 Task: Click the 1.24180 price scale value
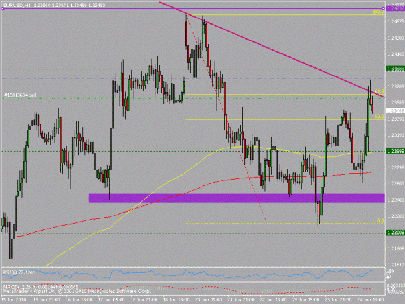(x=396, y=54)
